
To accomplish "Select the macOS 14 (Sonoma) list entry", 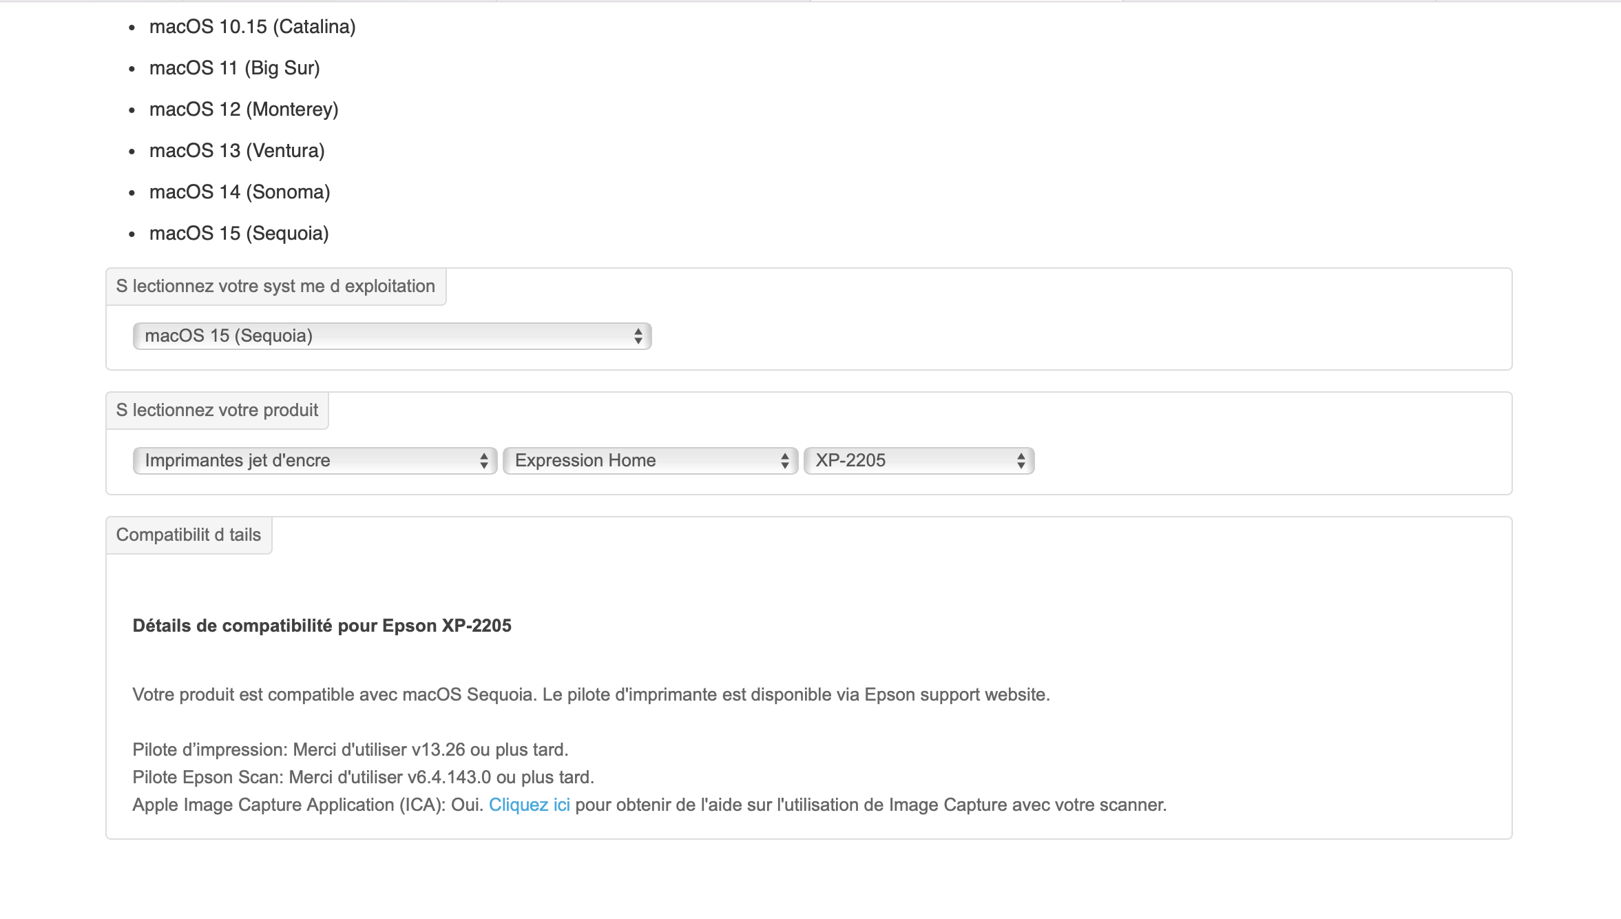I will click(x=240, y=192).
